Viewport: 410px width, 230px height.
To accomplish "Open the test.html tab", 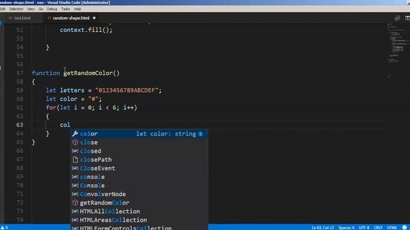I will [x=22, y=18].
